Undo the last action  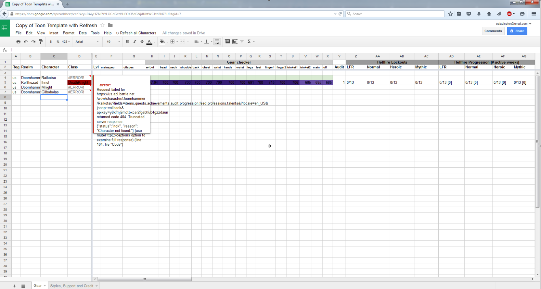(x=26, y=42)
